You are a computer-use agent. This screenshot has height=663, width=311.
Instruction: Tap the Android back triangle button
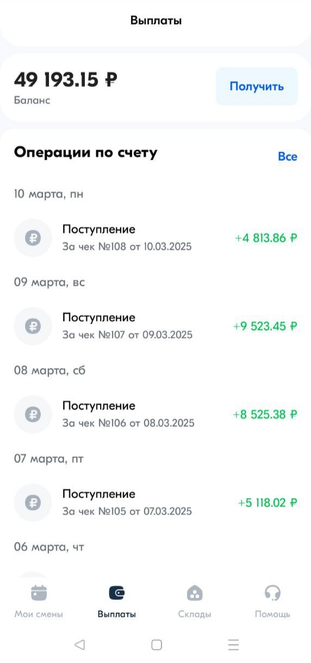[79, 645]
